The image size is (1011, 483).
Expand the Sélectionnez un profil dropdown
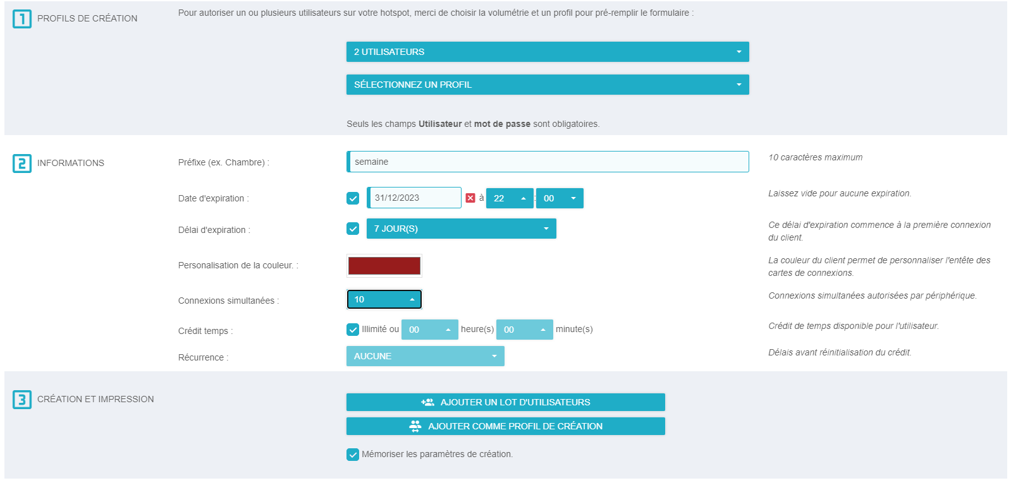(x=548, y=85)
